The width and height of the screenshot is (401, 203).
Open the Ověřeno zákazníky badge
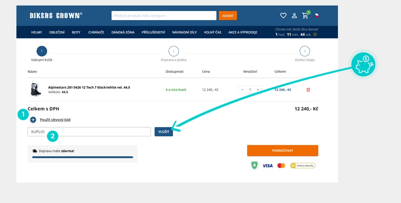click(303, 166)
